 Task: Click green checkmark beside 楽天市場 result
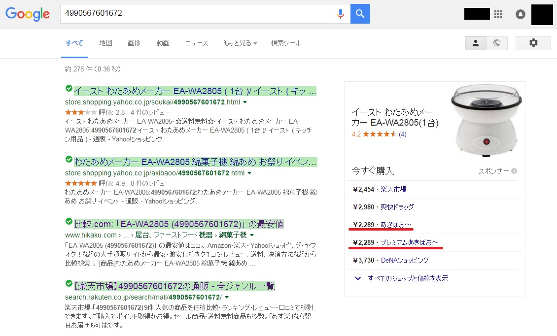(x=69, y=283)
